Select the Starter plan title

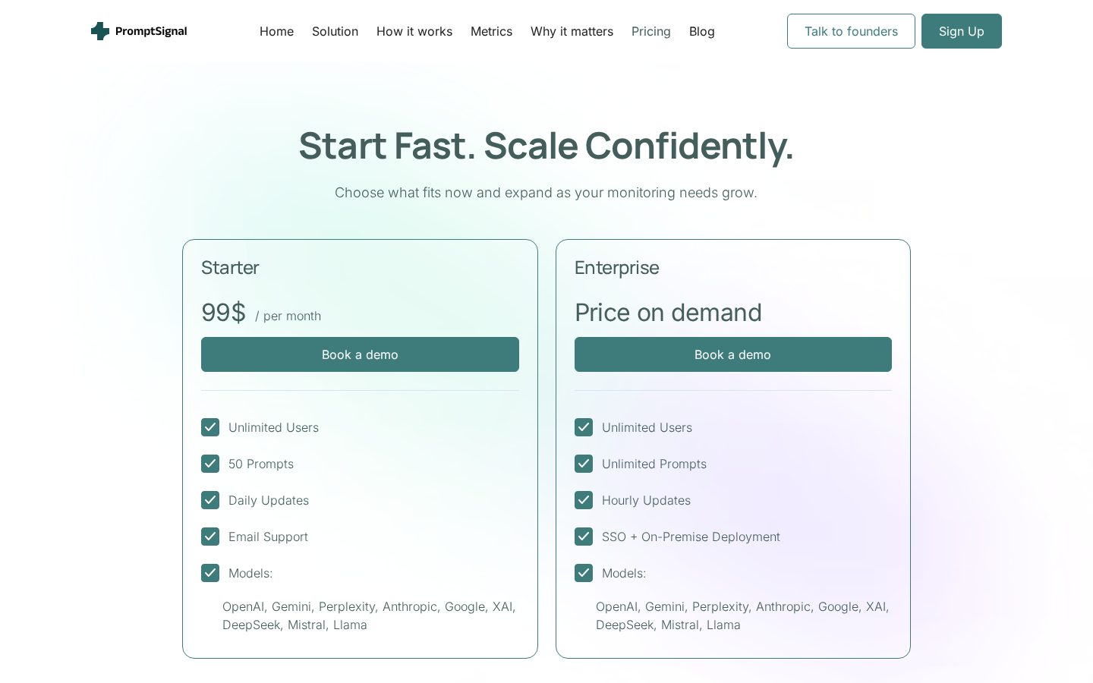coord(230,268)
